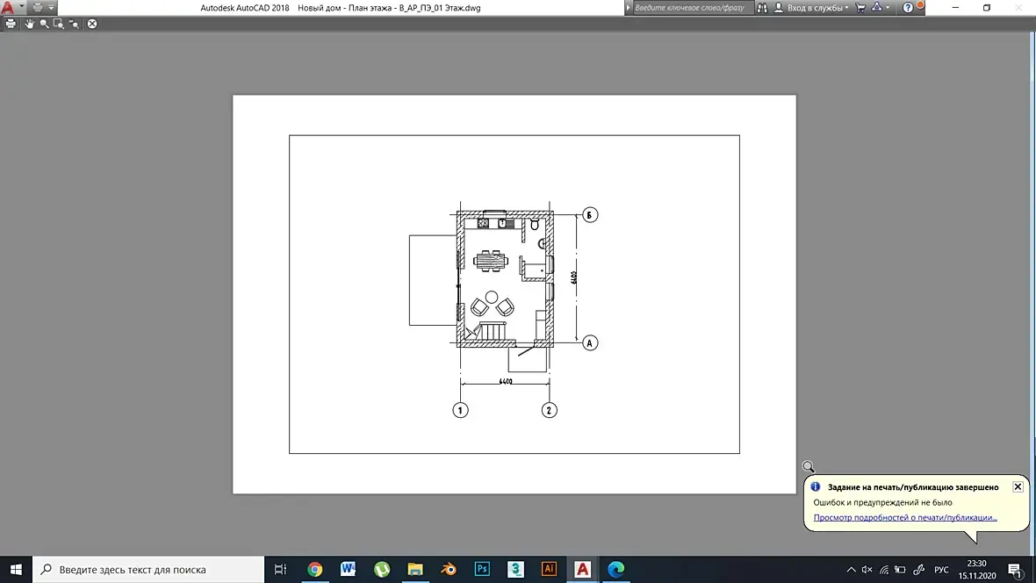Open Photoshop from the taskbar
The height and width of the screenshot is (583, 1036).
[x=482, y=569]
